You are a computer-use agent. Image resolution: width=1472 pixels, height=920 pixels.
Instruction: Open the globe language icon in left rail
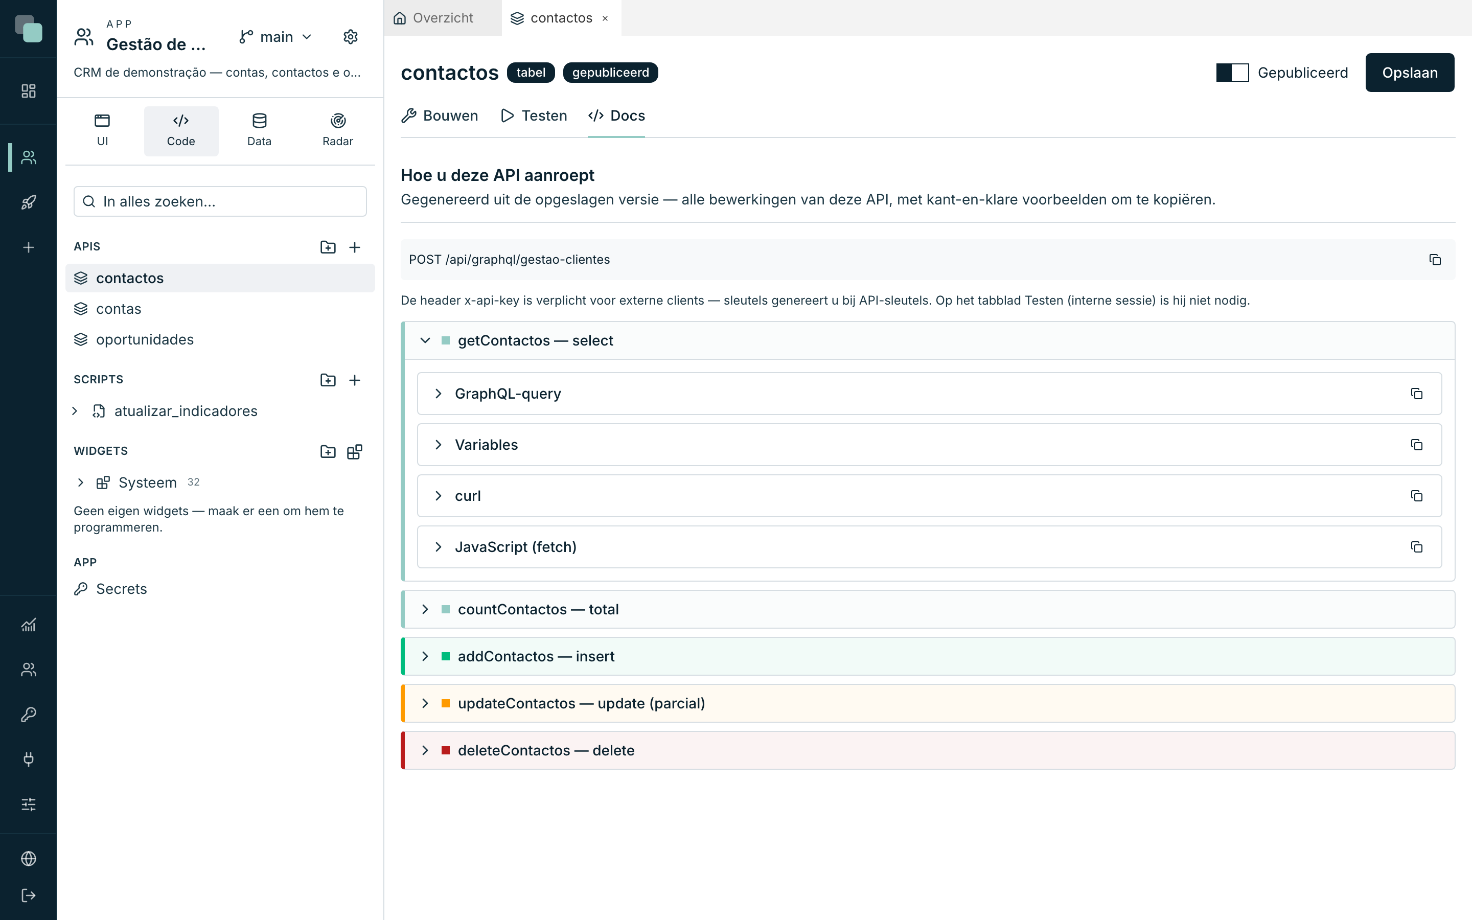click(x=29, y=859)
